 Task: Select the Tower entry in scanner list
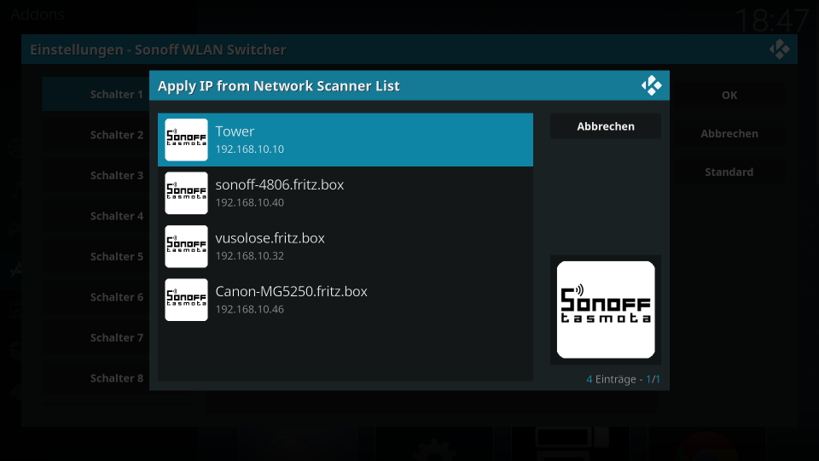pyautogui.click(x=346, y=139)
